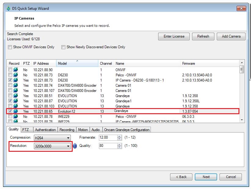251x189 pixels.
Task: Click the Refresh button
Action: click(203, 36)
